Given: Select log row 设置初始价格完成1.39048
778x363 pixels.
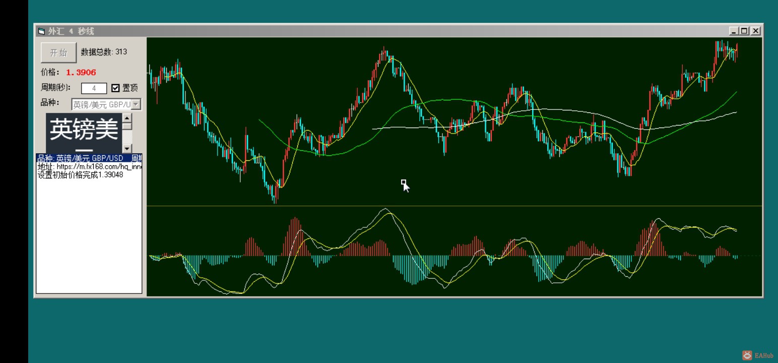Looking at the screenshot, I should [89, 175].
